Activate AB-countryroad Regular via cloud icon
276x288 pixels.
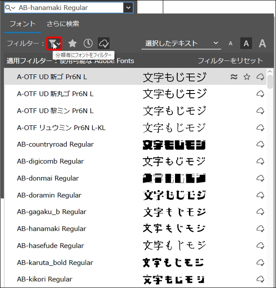(x=260, y=144)
